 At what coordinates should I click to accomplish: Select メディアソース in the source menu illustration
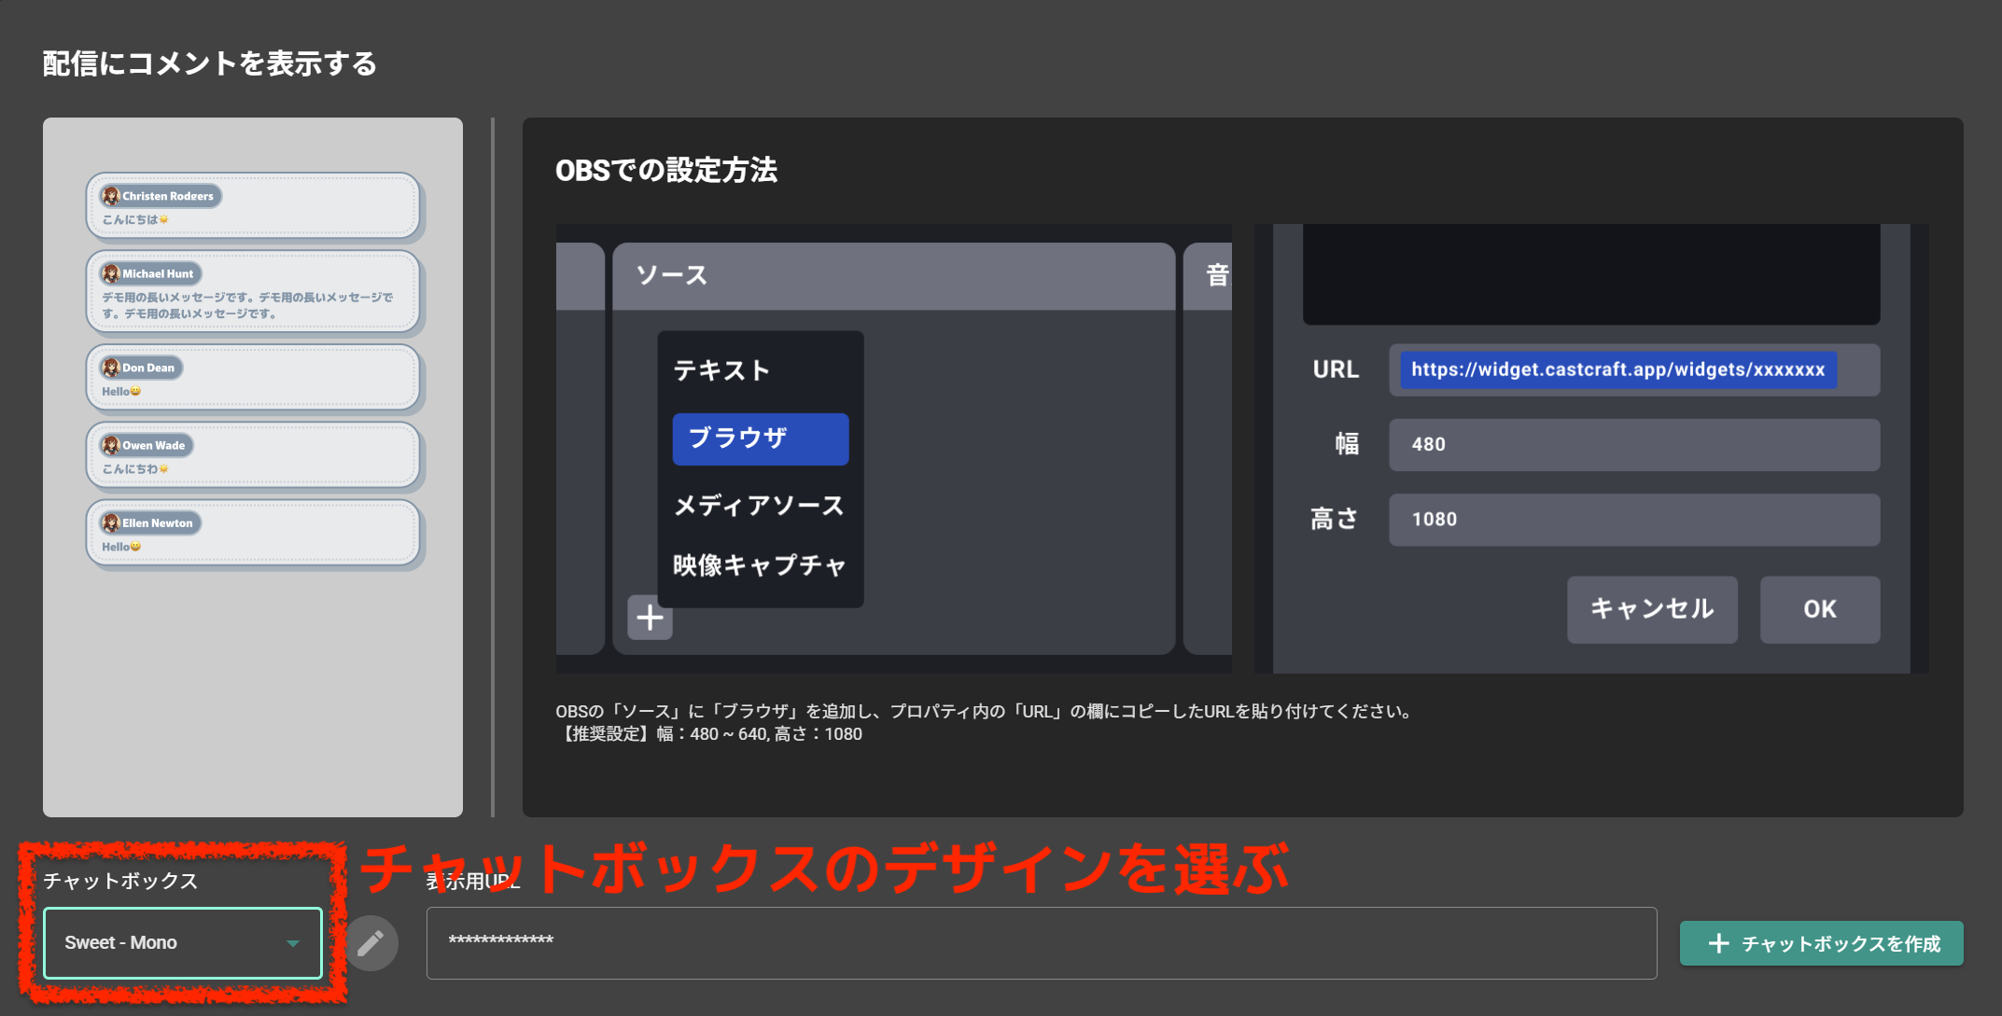tap(759, 506)
